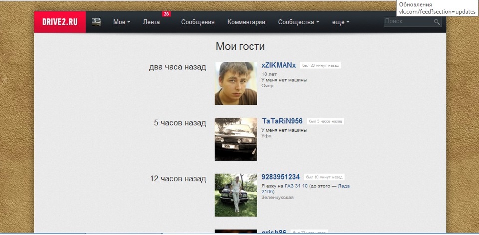Image resolution: width=479 pixels, height=235 pixels.
Task: Open xZIKMANx profile link
Action: click(279, 65)
